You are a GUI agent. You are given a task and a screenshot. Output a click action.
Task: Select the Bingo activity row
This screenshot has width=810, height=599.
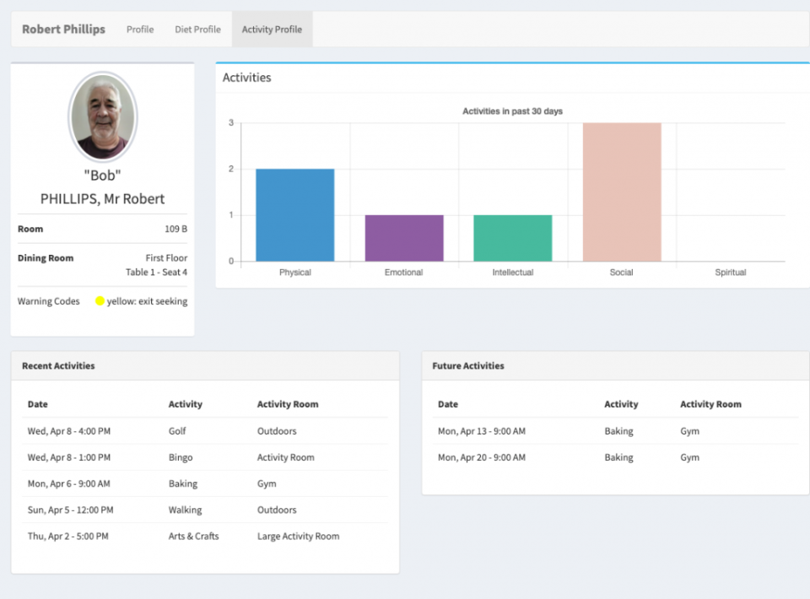pyautogui.click(x=180, y=457)
